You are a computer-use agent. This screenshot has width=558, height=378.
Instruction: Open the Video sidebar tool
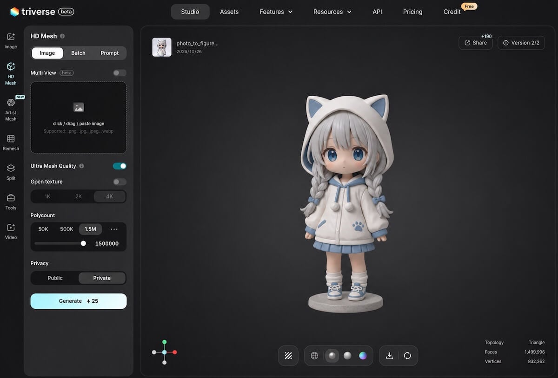point(11,232)
